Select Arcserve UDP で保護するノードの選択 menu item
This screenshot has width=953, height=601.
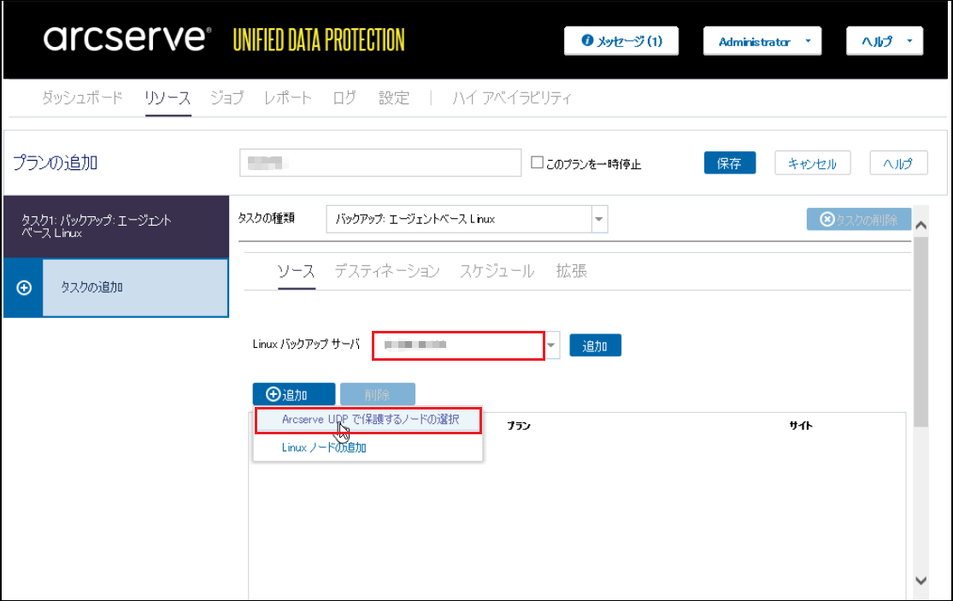coord(370,420)
